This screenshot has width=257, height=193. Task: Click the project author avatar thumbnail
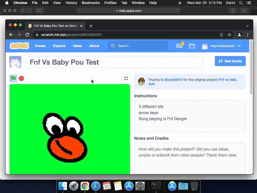pyautogui.click(x=15, y=62)
